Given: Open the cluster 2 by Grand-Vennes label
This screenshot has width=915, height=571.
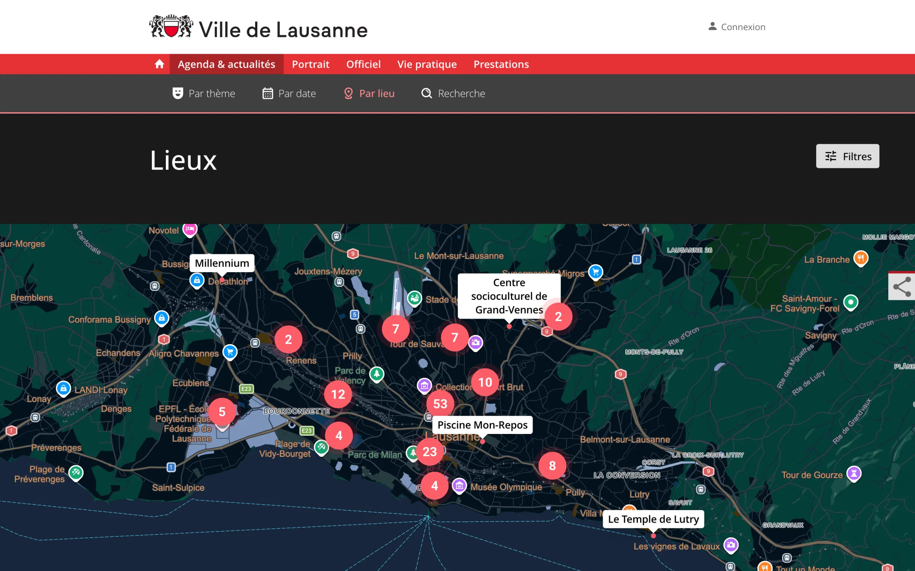Looking at the screenshot, I should click(558, 317).
